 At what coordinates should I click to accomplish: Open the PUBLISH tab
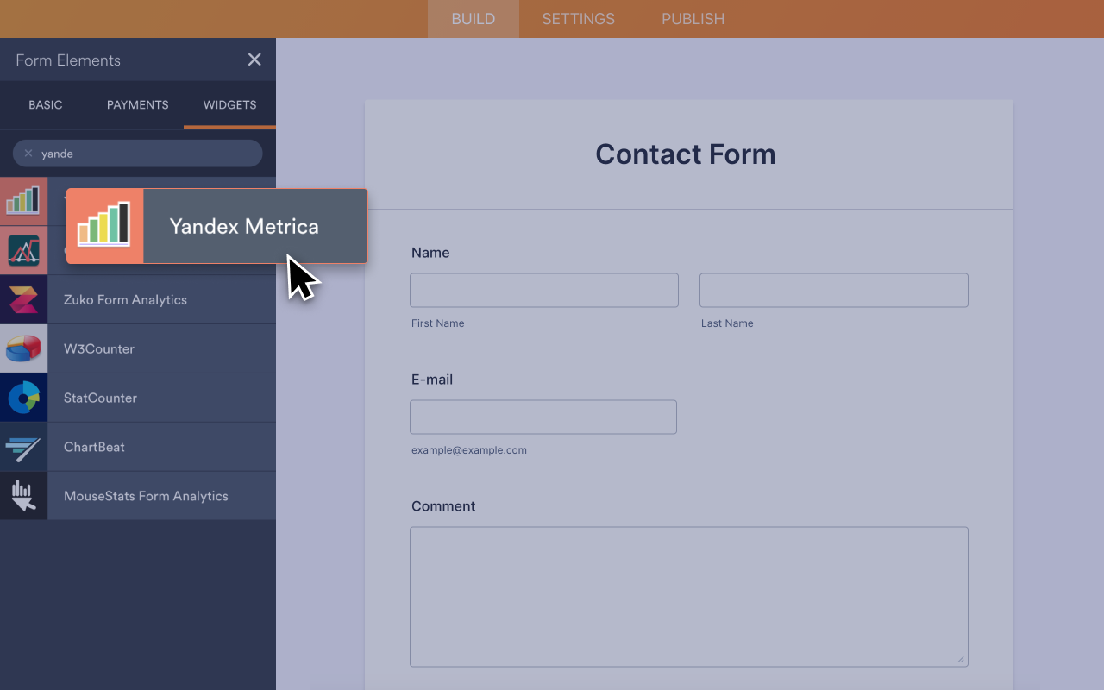(693, 18)
